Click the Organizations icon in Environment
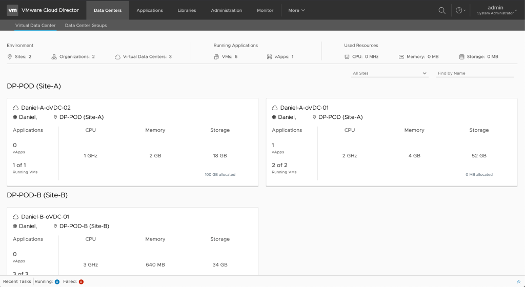The width and height of the screenshot is (525, 287). 54,57
